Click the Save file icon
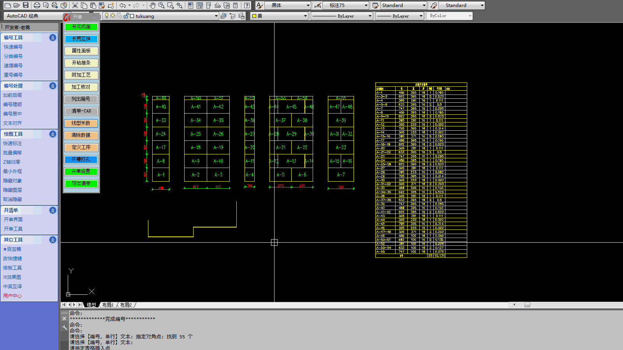 coord(26,5)
